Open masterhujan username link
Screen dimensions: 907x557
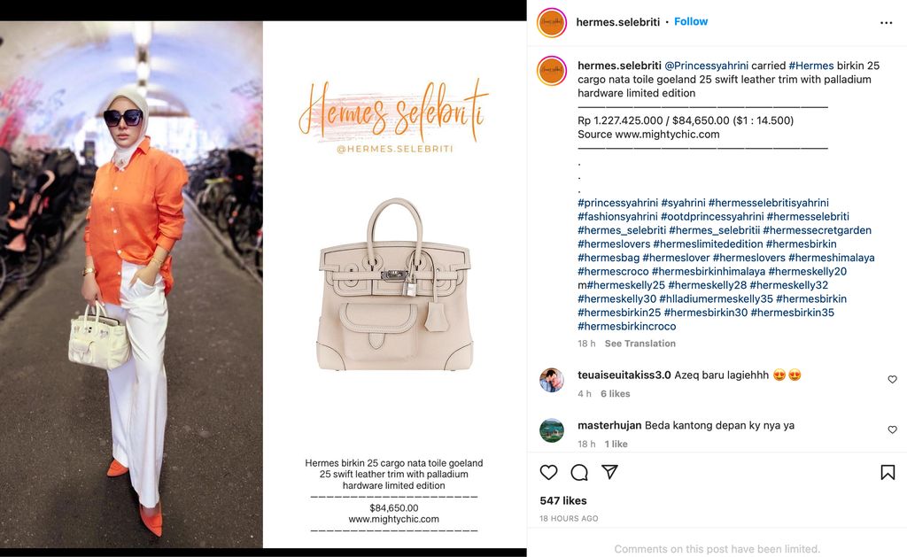[609, 425]
